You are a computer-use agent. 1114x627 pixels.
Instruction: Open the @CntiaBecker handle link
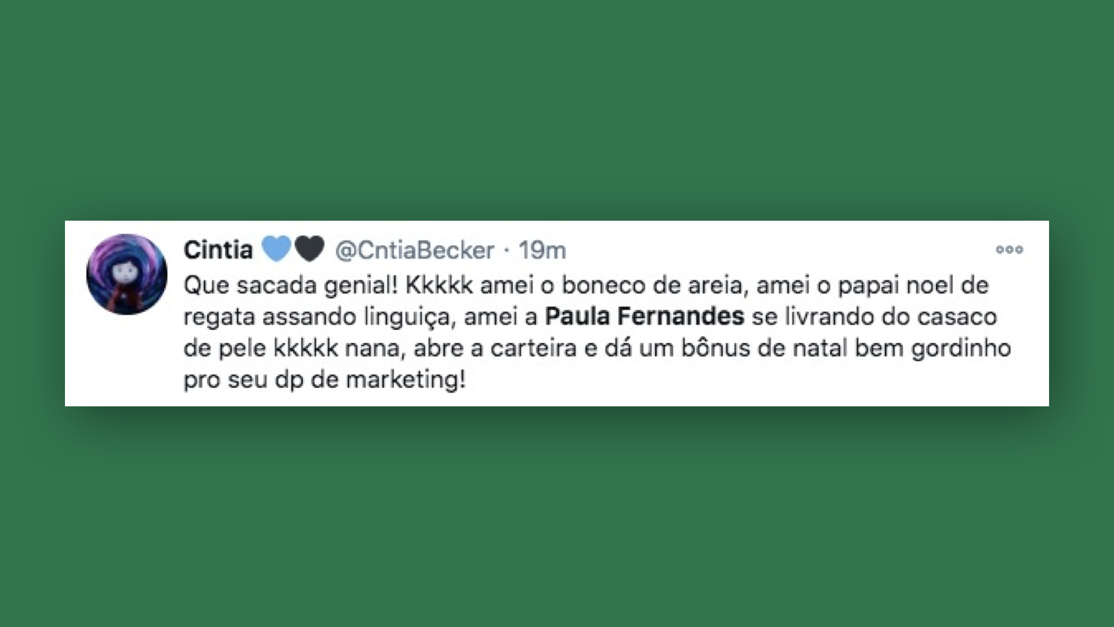[x=414, y=250]
